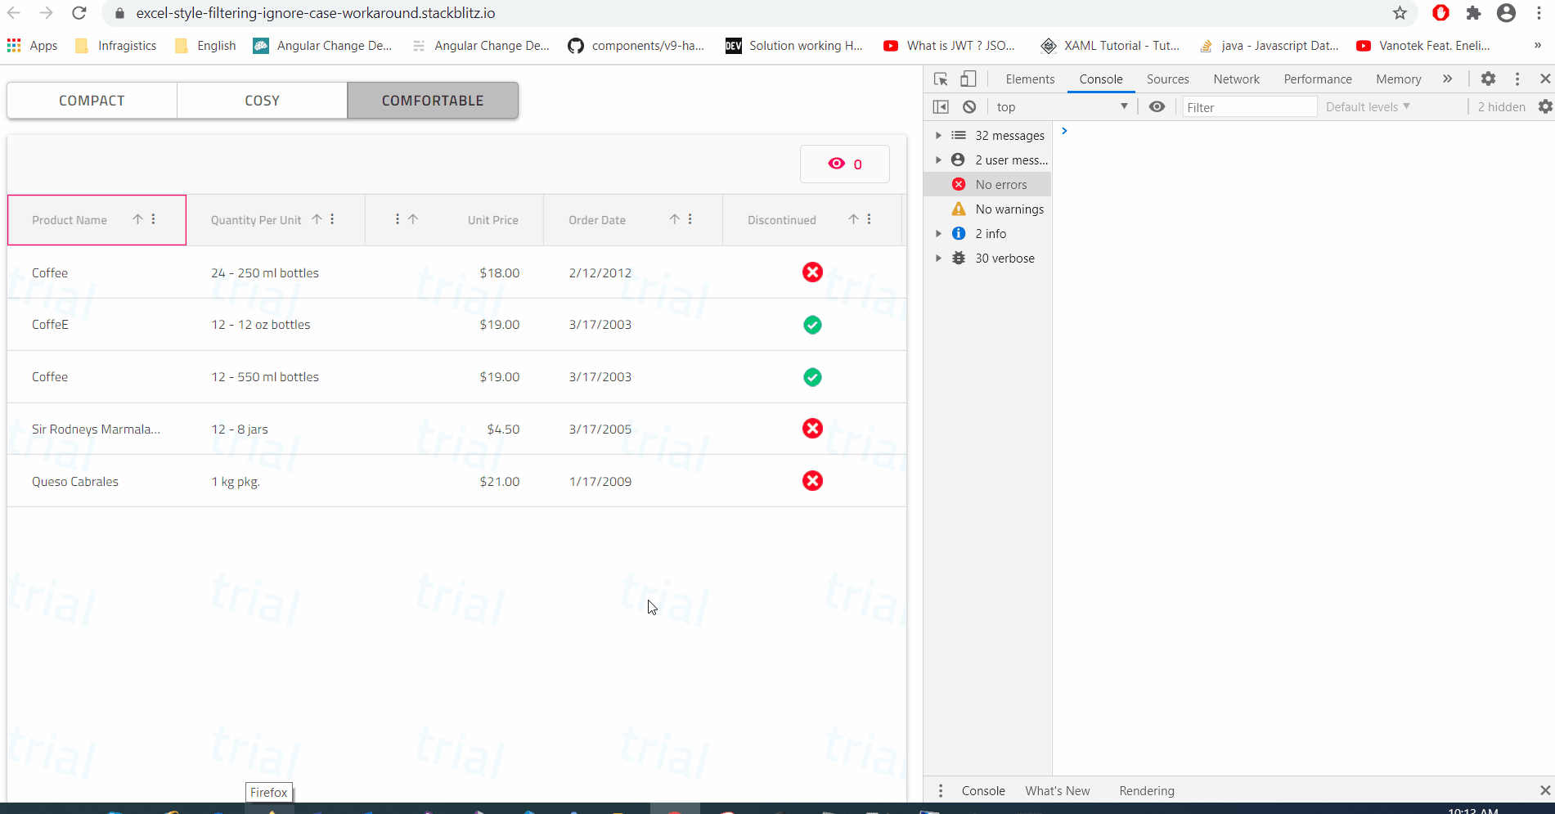The image size is (1555, 814).
Task: Show overflow bookmarks chevron
Action: click(x=1538, y=46)
